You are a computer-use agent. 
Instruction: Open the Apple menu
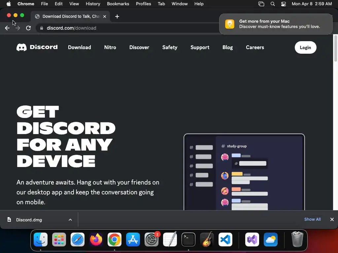(x=9, y=4)
